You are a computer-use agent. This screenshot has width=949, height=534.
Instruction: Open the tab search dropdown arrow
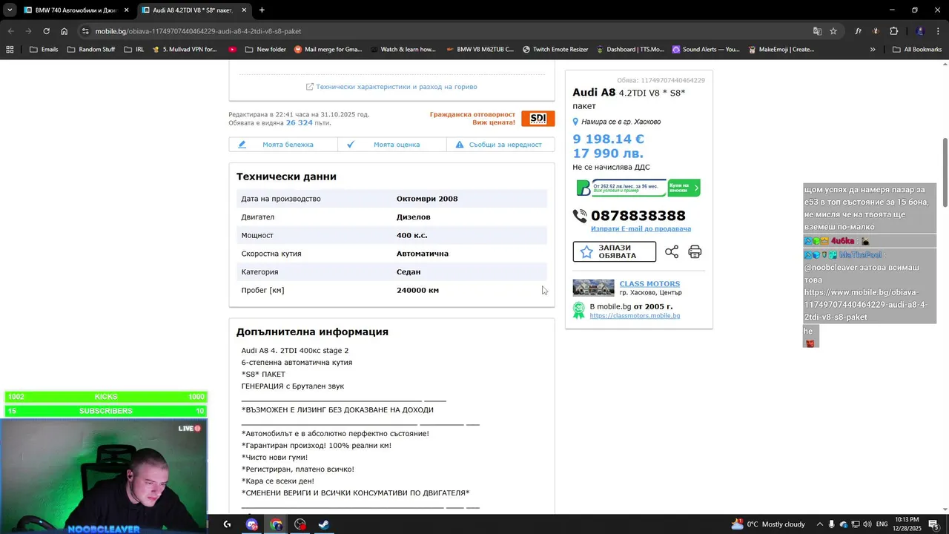10,10
